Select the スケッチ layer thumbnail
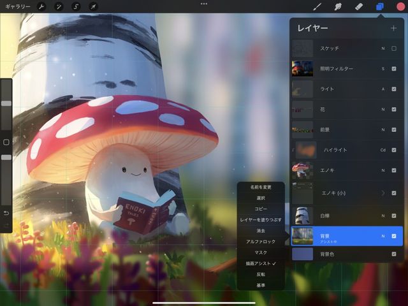The width and height of the screenshot is (408, 306). [x=302, y=48]
